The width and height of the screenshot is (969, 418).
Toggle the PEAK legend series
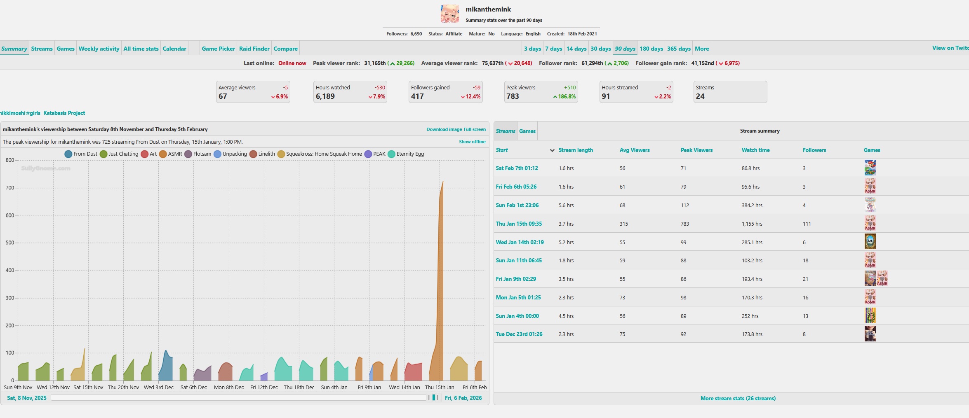[x=375, y=154]
